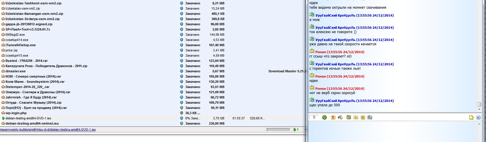
Task: Click the message icon above 'а мож'
Action: pos(312,15)
